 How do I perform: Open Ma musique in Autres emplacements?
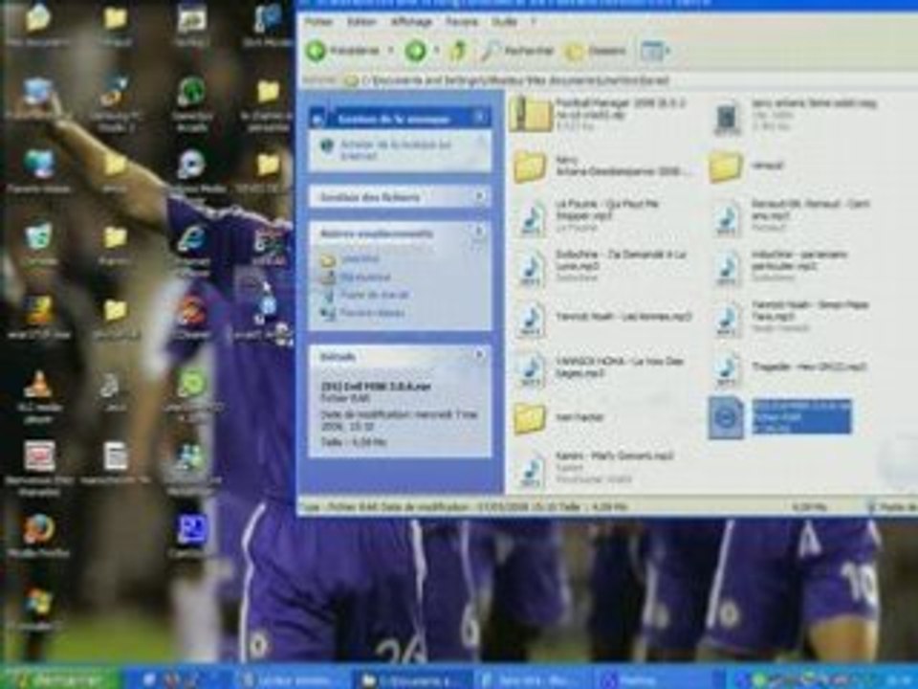click(365, 277)
